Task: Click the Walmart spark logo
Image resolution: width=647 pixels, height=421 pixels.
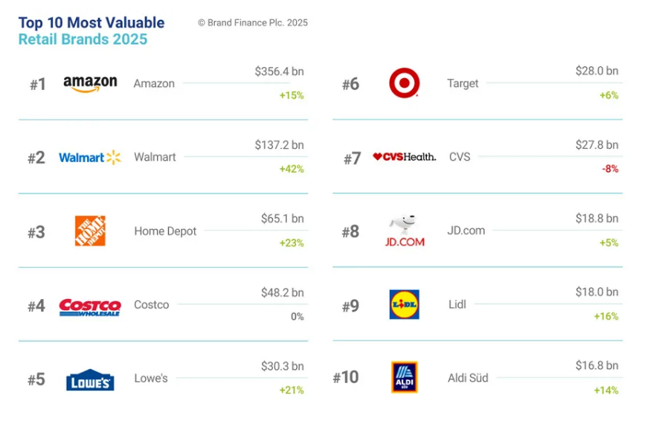Action: click(90, 157)
